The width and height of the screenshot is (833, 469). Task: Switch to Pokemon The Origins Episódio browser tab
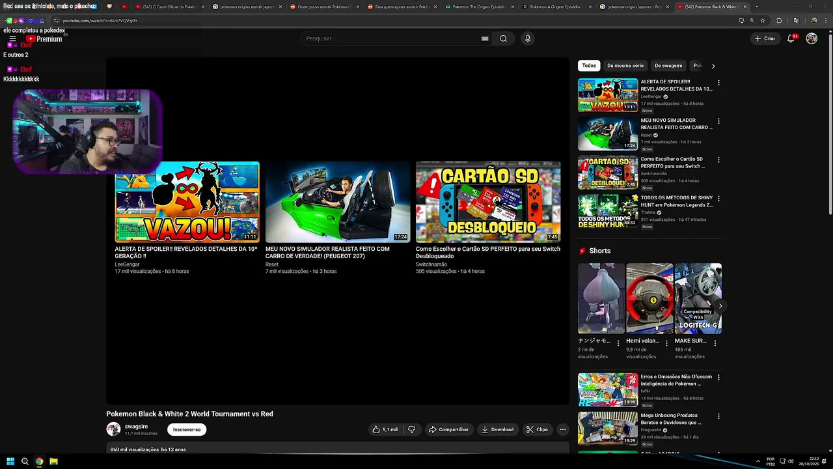[478, 7]
